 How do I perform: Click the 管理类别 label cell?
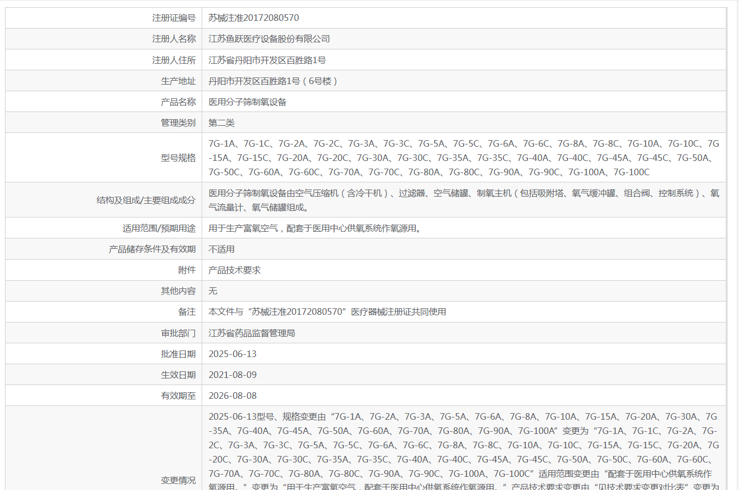178,122
